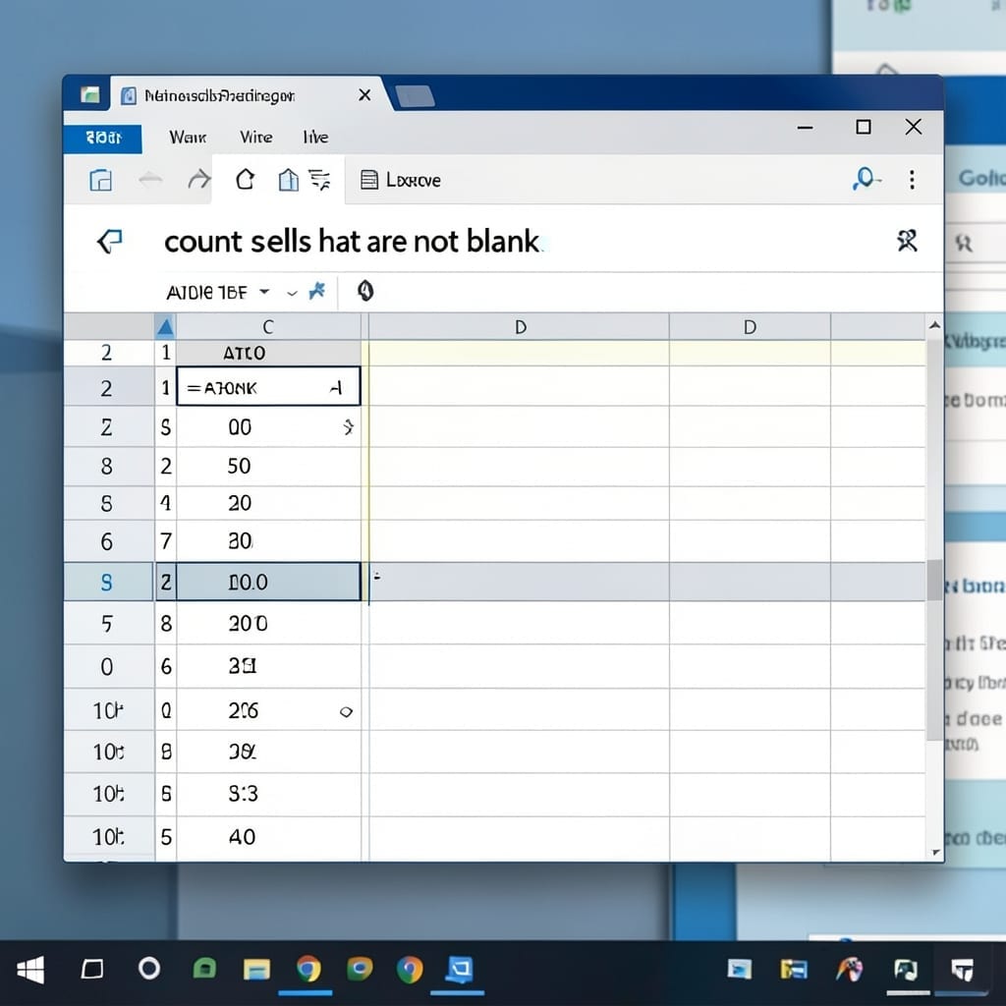Open the Vire menu

256,138
